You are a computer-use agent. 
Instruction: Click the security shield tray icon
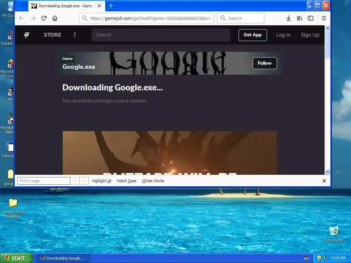[x=319, y=258]
